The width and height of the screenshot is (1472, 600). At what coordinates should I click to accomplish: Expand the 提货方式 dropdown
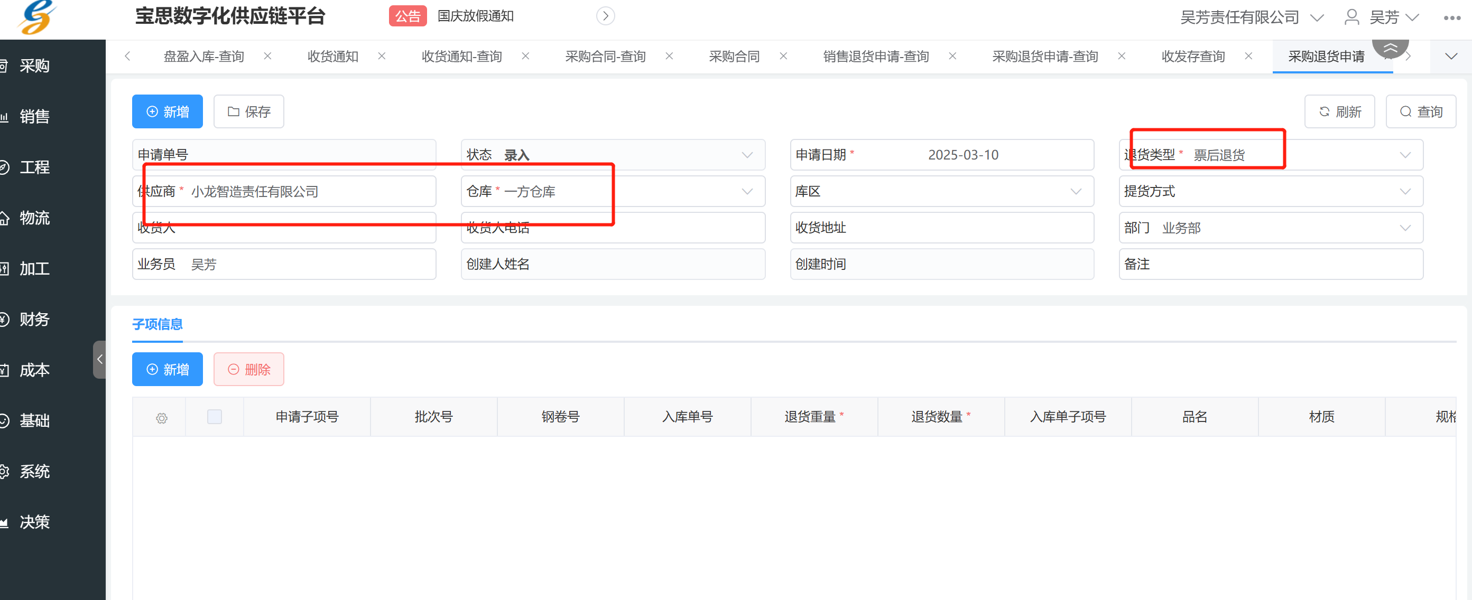(1405, 191)
